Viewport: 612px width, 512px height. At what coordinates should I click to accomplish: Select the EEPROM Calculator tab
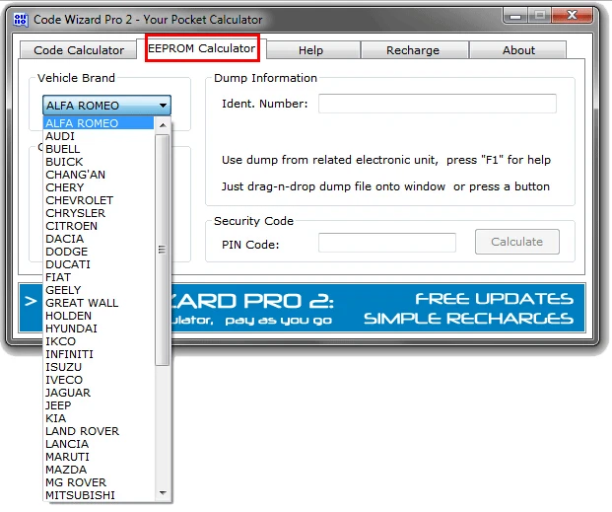click(x=202, y=48)
